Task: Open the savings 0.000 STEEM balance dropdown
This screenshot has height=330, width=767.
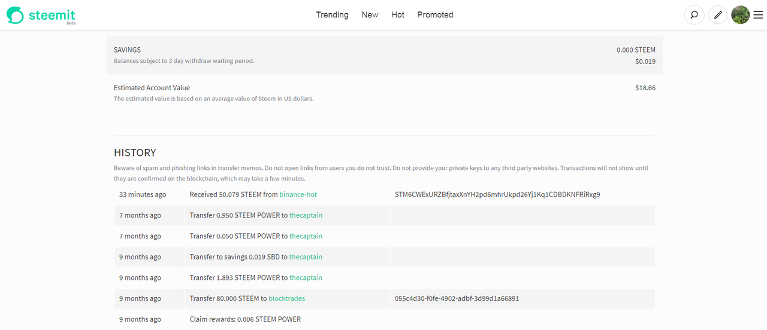Action: (x=636, y=50)
